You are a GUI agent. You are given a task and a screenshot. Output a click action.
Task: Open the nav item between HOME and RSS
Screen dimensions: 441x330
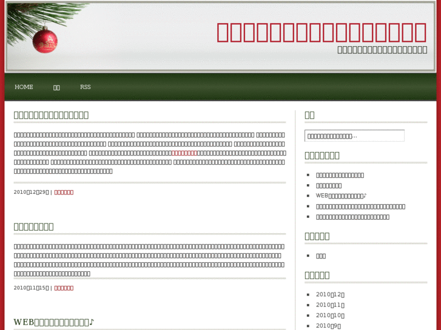pyautogui.click(x=56, y=88)
